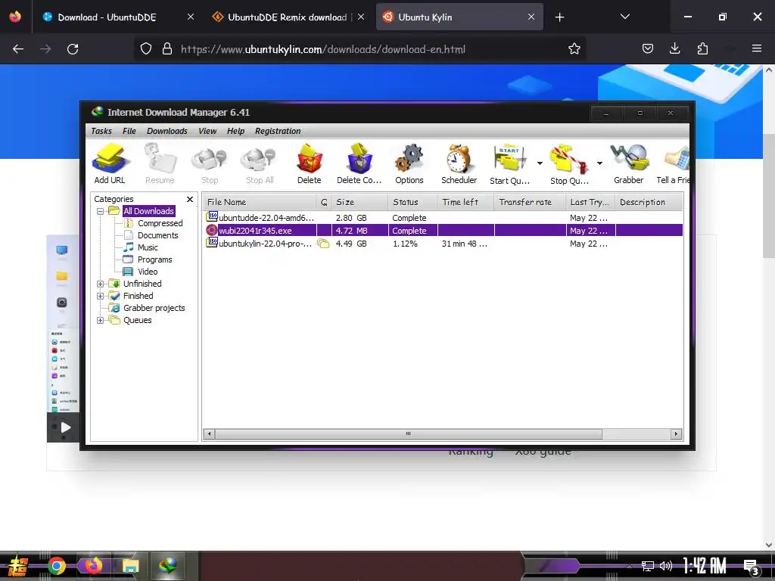
Task: Select ubuntukylin-22.04-pro download row
Action: click(x=444, y=244)
